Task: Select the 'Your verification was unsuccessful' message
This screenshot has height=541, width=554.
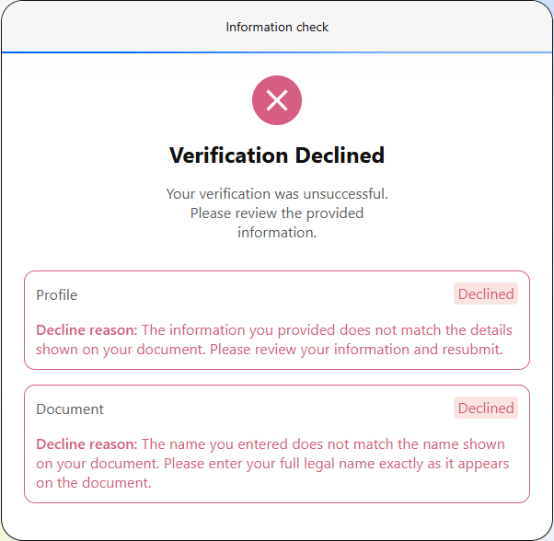Action: [x=277, y=194]
